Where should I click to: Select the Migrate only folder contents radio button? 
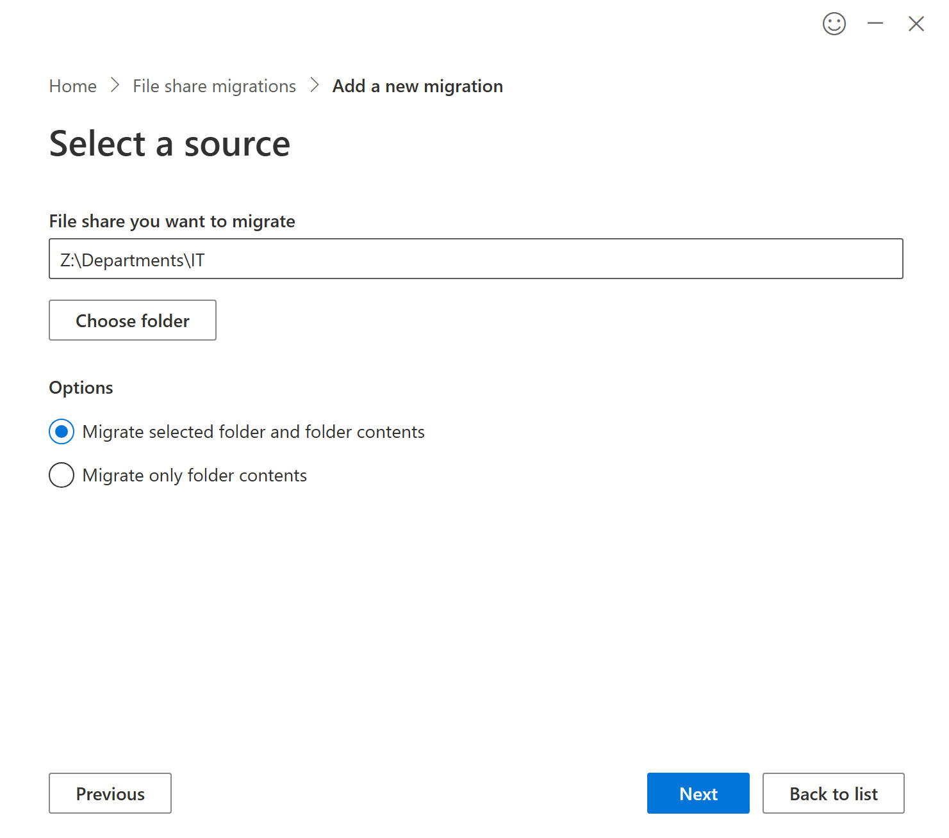(62, 475)
